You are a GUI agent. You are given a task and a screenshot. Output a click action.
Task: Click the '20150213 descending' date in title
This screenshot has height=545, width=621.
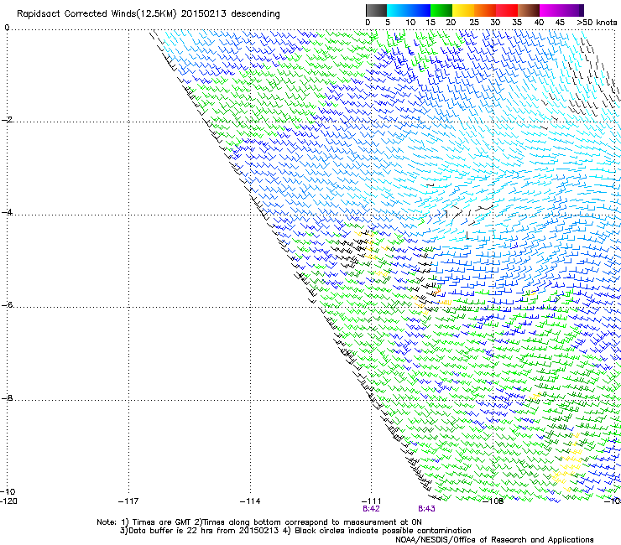coord(231,14)
